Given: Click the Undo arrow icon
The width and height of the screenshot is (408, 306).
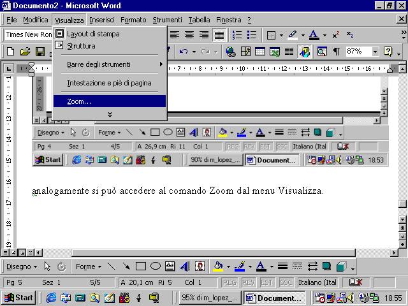Looking at the screenshot, I should 184,52.
